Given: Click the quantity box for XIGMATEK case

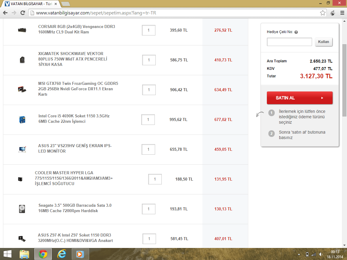Looking at the screenshot, I should [x=149, y=60].
